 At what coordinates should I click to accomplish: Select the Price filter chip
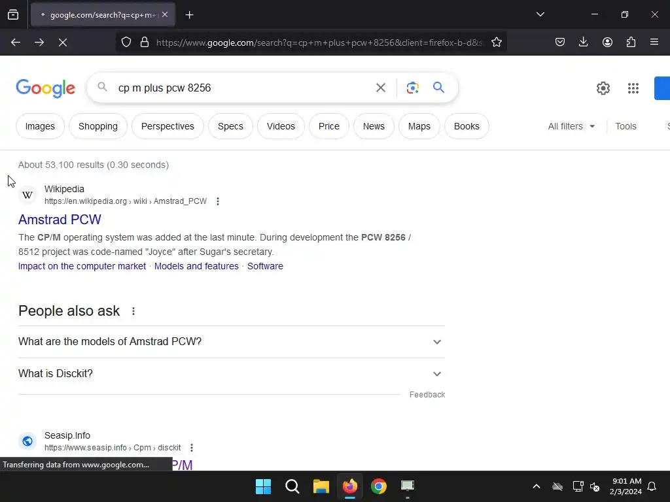point(329,126)
